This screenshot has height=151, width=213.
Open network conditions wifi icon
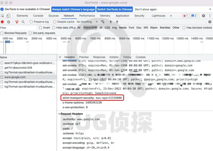[103, 22]
